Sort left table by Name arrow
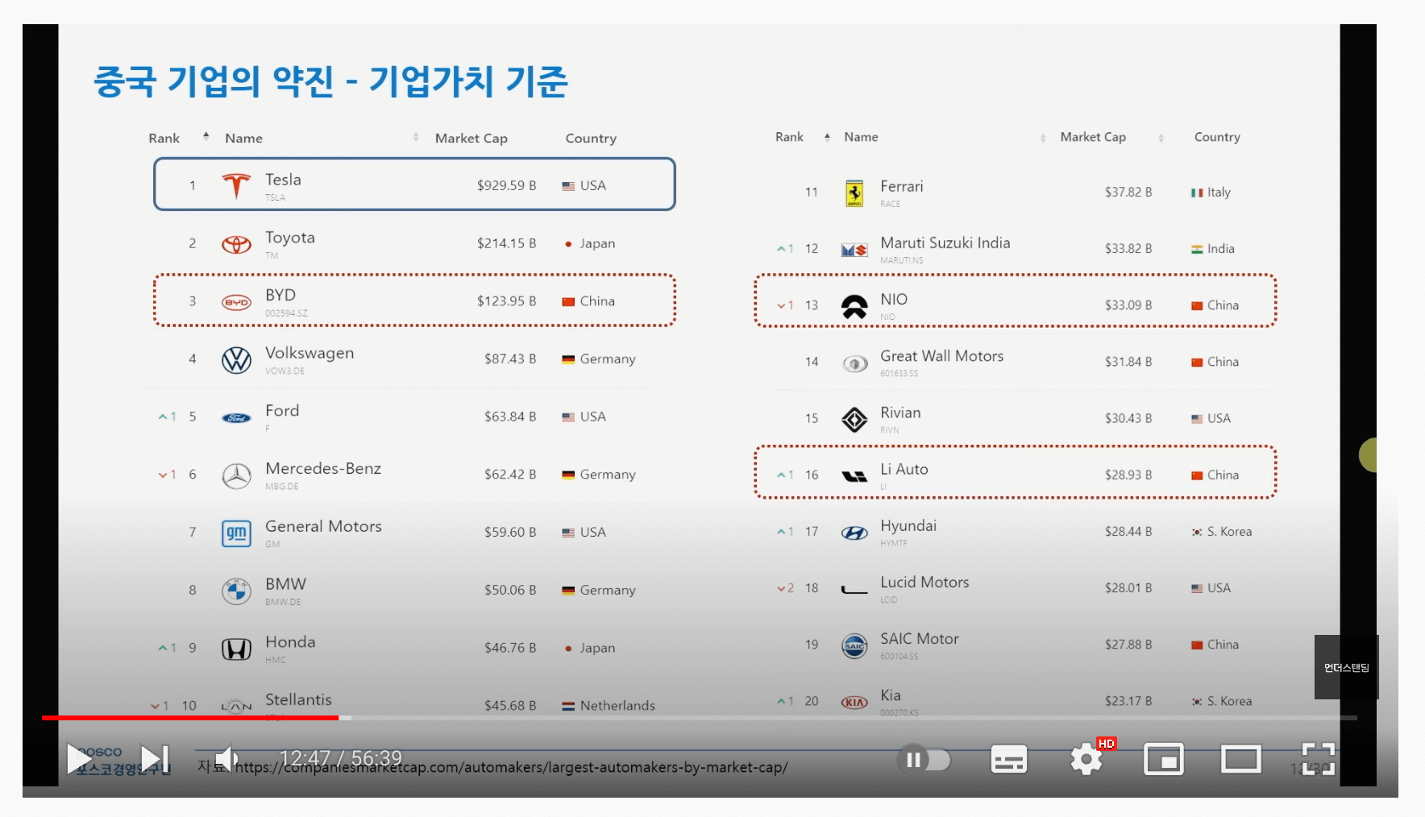Image resolution: width=1425 pixels, height=817 pixels. coord(416,137)
